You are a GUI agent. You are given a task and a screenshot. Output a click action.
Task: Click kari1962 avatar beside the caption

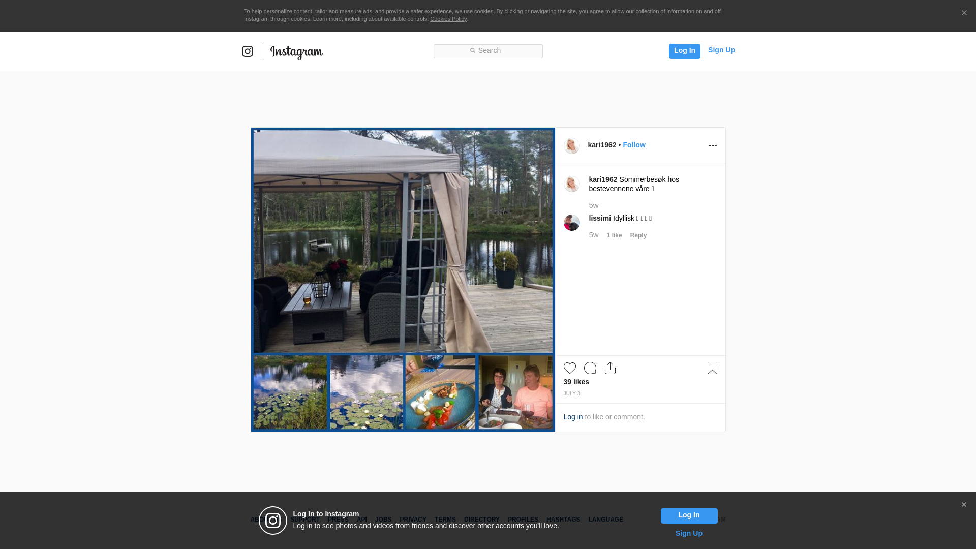pyautogui.click(x=572, y=184)
